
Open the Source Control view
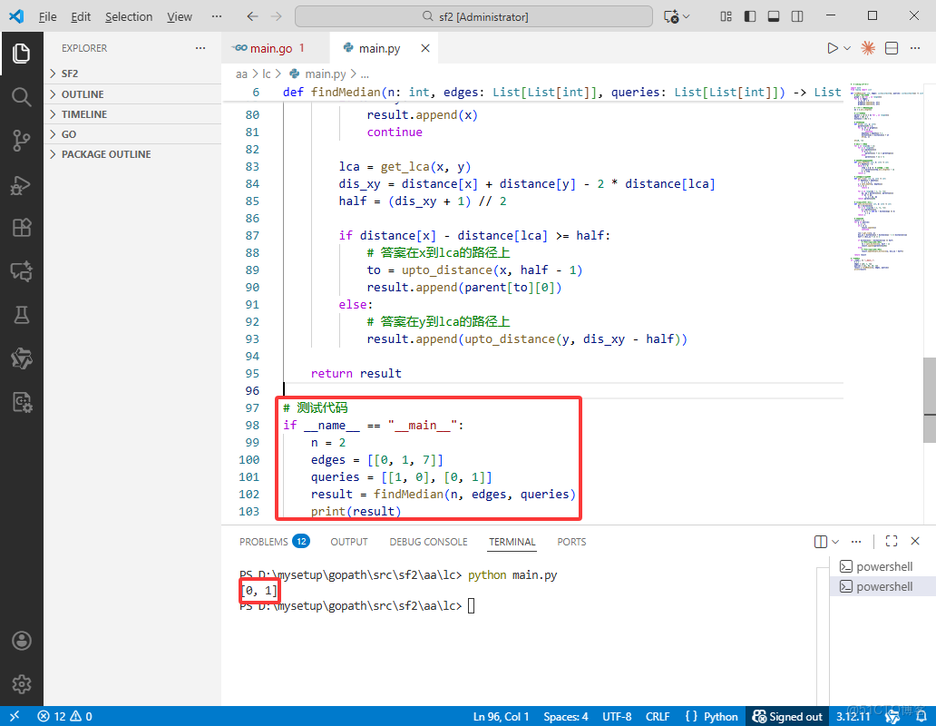22,140
